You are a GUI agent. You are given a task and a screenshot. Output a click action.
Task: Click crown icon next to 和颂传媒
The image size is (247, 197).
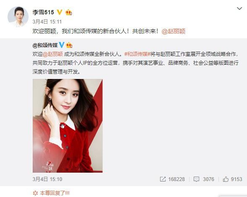click(69, 45)
